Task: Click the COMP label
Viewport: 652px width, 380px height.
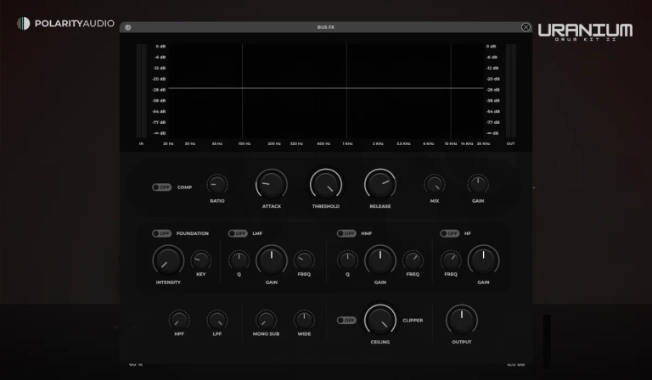Action: coord(184,187)
